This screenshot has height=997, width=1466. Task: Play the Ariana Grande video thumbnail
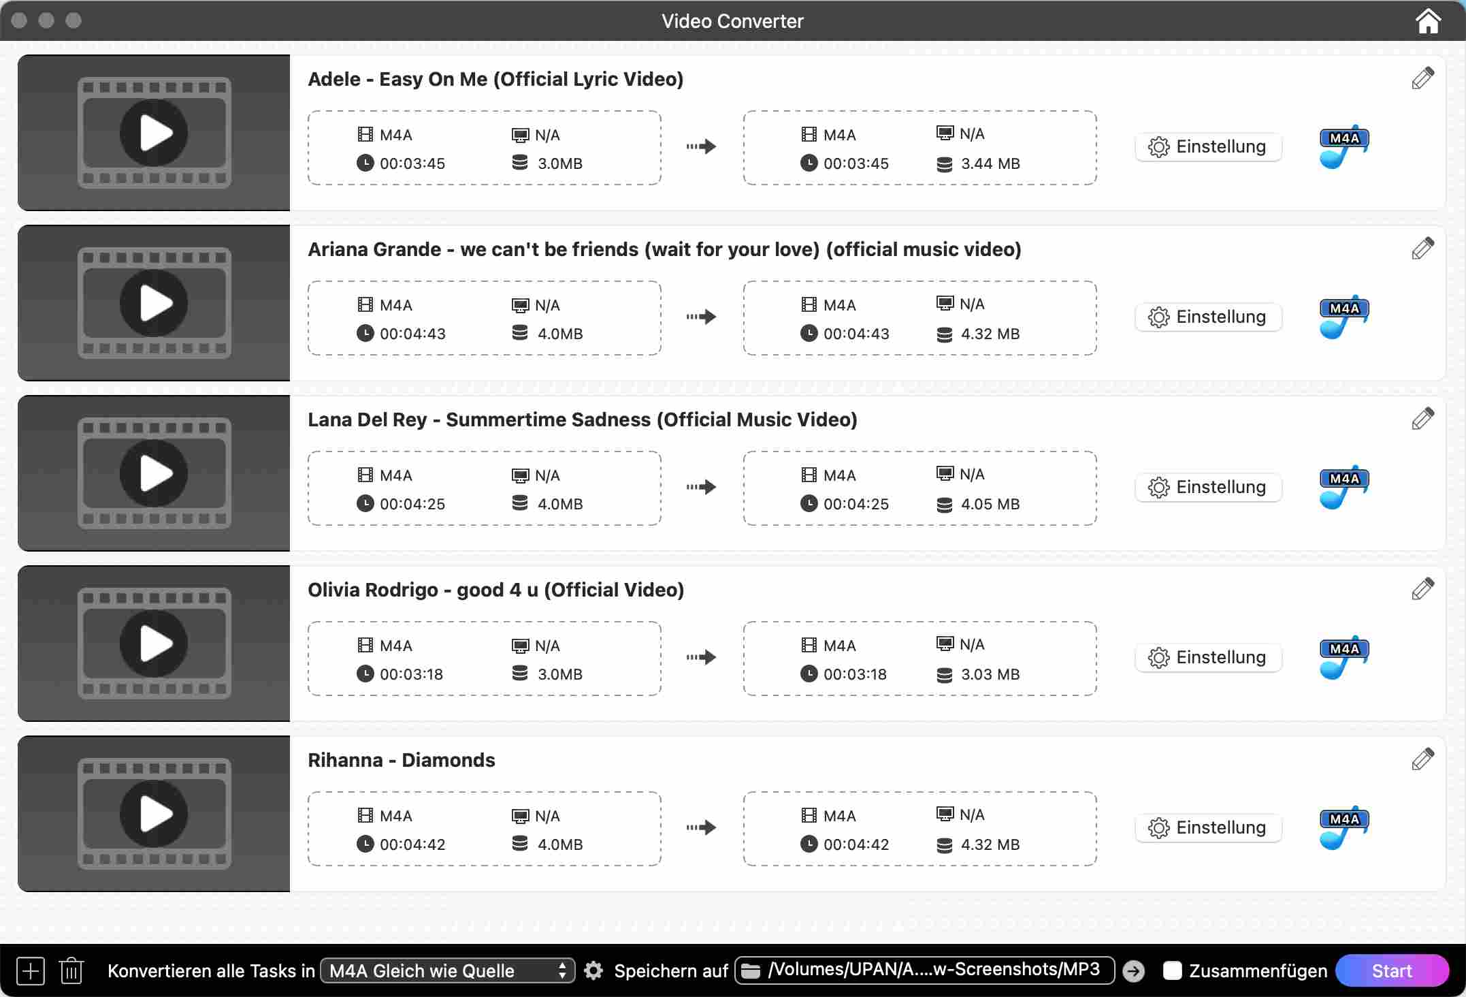pos(154,303)
